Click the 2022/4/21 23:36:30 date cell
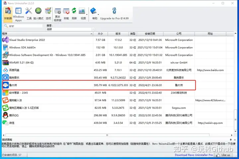The image size is (239, 159). [150, 85]
